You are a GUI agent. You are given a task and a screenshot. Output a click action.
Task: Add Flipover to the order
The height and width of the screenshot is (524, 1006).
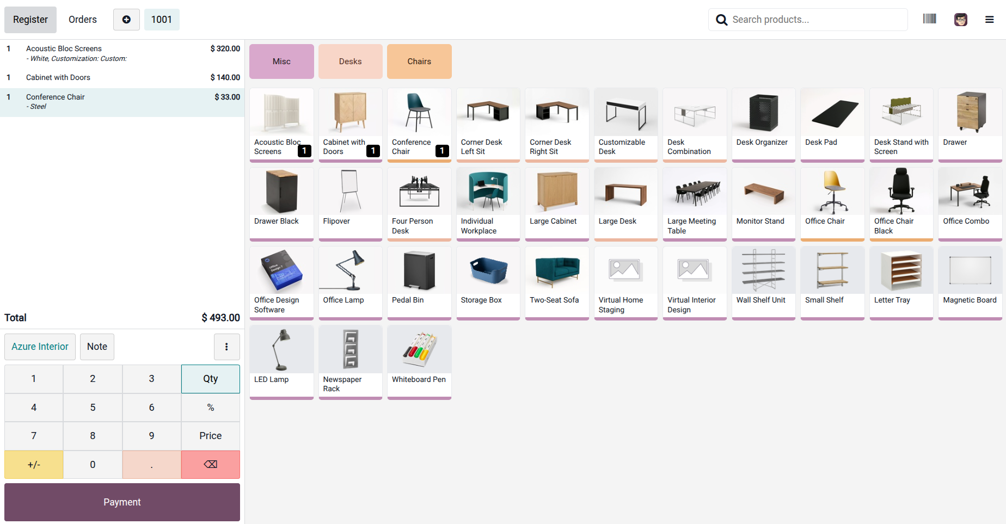tap(350, 204)
